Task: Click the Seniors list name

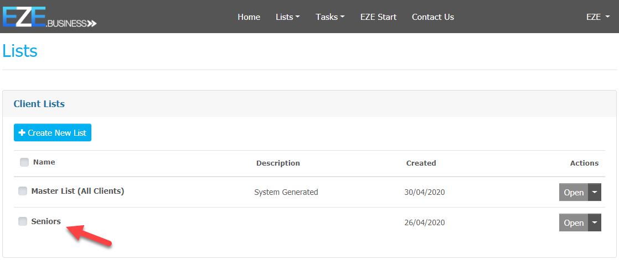Action: [x=46, y=221]
